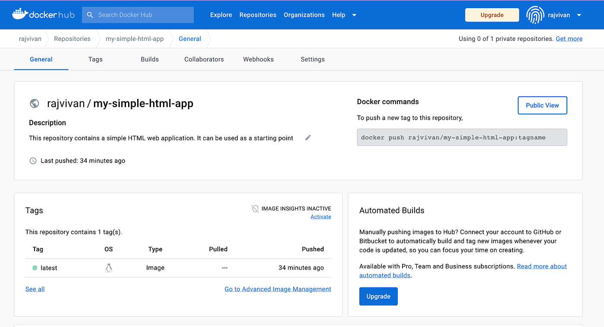Viewport: 604px width, 327px height.
Task: Open the Settings tab
Action: pos(313,59)
